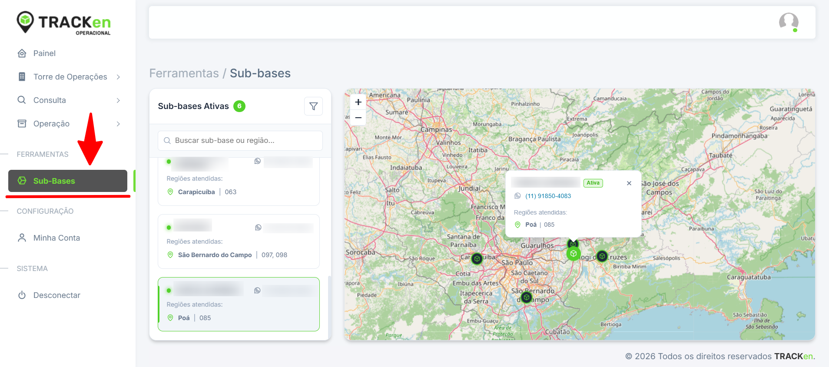Click the active sub-bases count badge 6
This screenshot has width=829, height=367.
(x=239, y=106)
